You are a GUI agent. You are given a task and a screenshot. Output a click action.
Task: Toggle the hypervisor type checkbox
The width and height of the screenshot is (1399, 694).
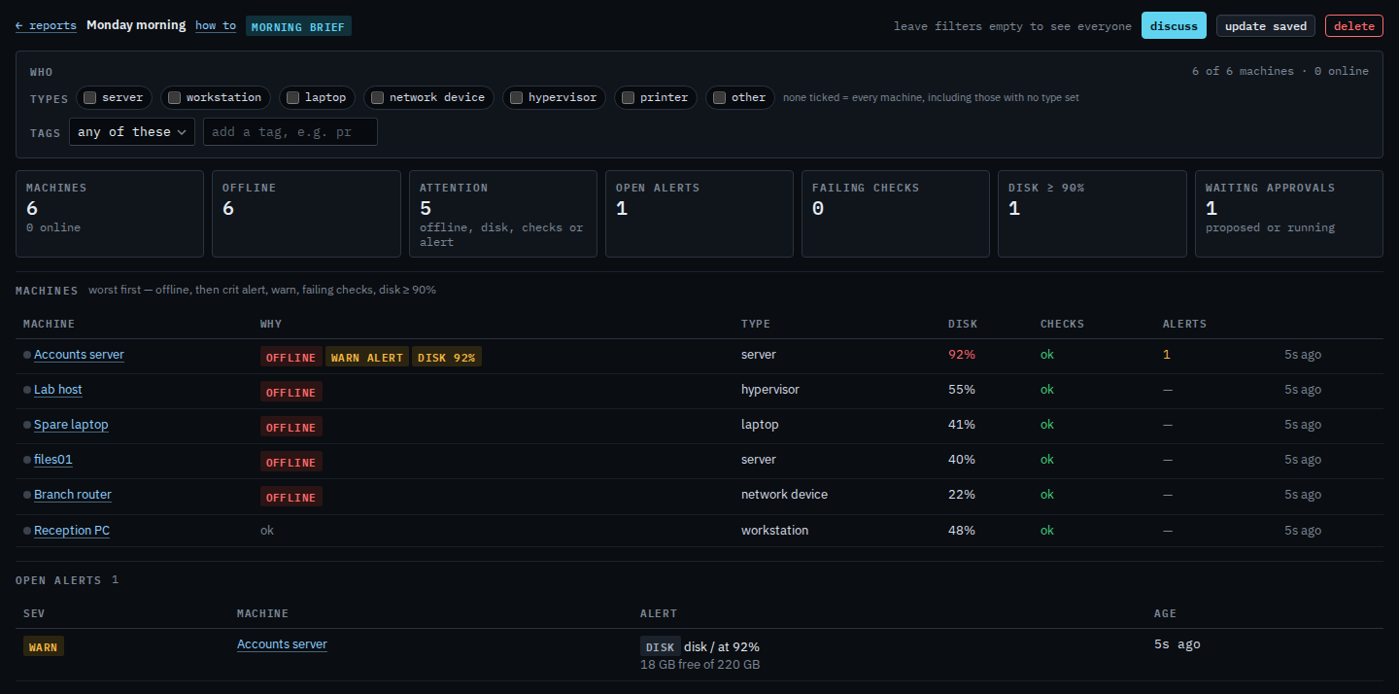517,97
